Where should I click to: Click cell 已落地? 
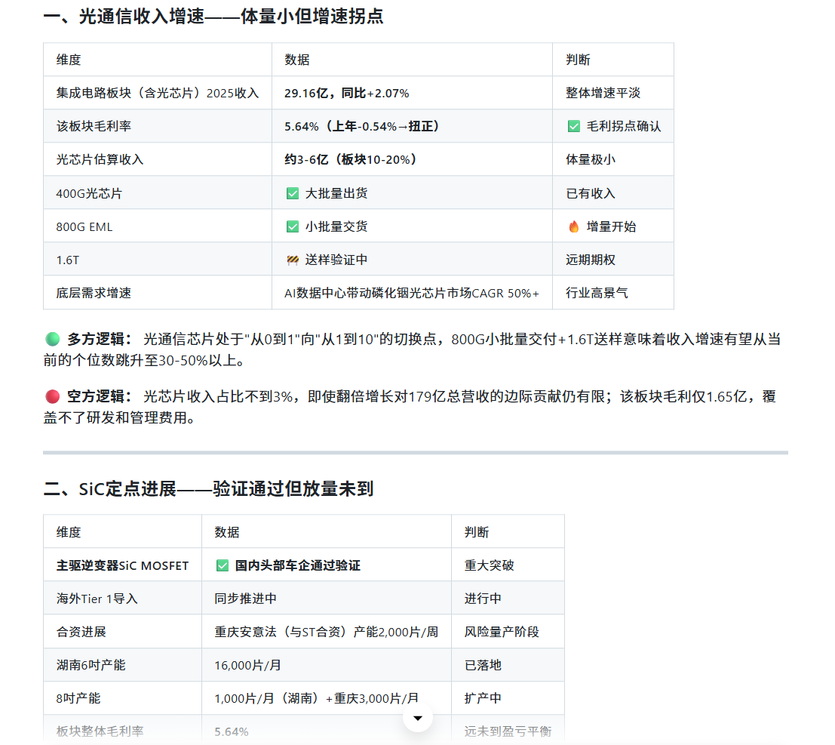(x=508, y=665)
